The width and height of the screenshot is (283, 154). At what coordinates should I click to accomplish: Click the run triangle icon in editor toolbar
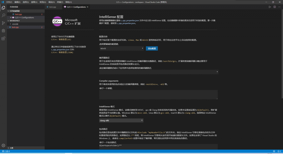coord(270,7)
